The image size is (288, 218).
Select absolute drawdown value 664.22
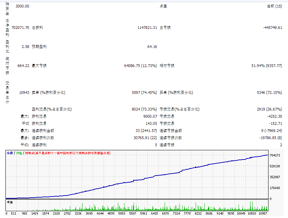point(23,66)
